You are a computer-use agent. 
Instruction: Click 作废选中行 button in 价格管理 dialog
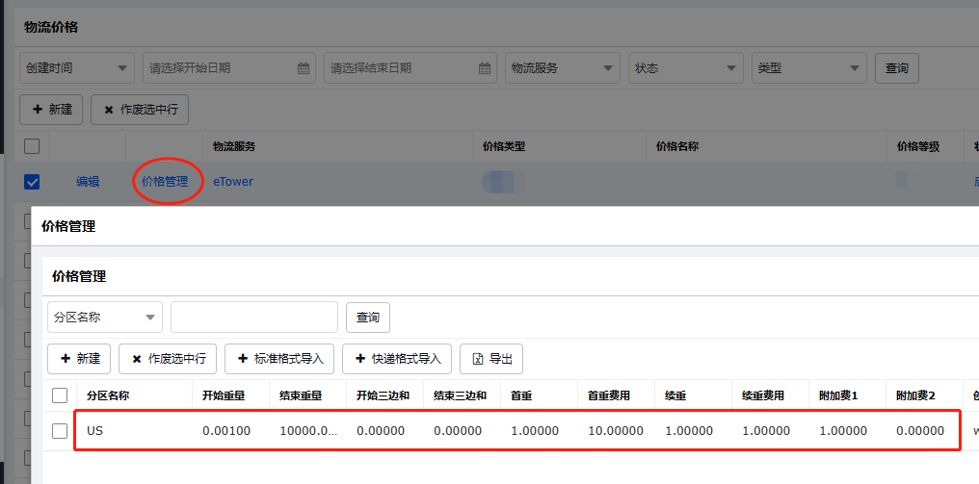click(168, 359)
